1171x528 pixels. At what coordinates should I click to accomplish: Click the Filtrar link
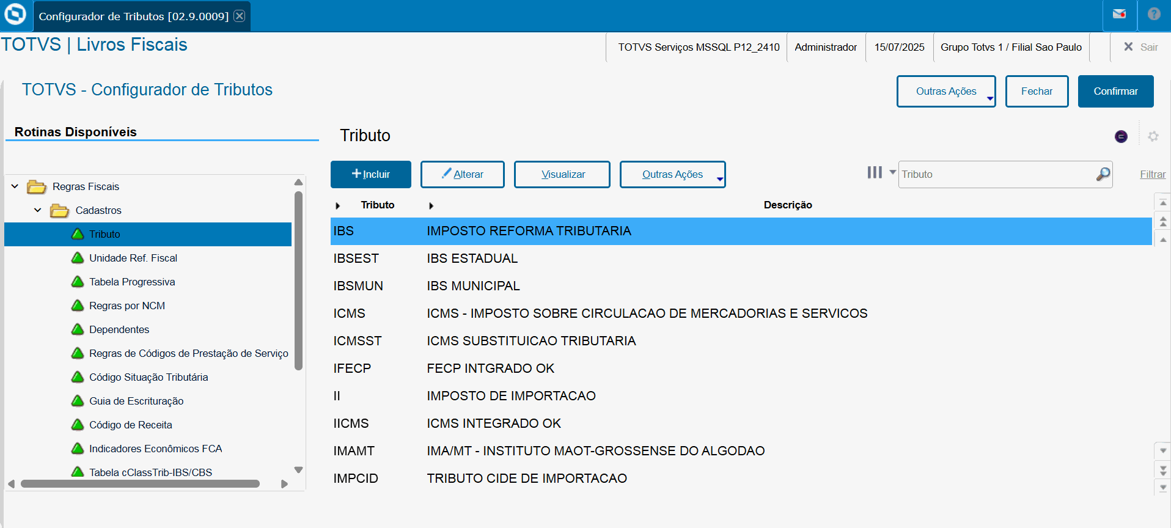(x=1153, y=174)
